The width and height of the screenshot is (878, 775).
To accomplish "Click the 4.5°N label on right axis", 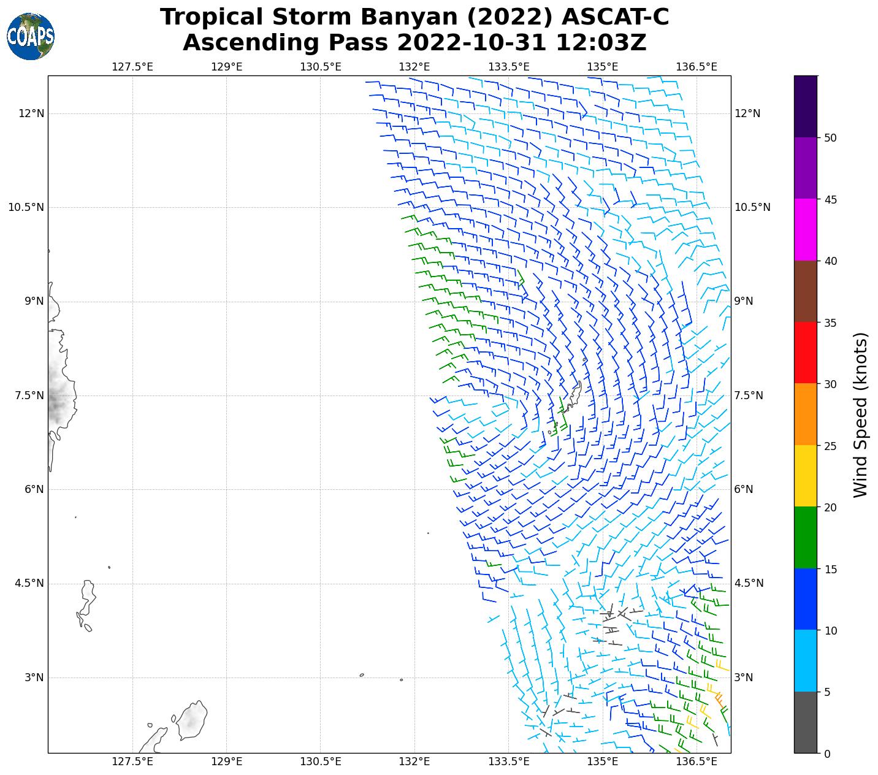I will pyautogui.click(x=748, y=583).
